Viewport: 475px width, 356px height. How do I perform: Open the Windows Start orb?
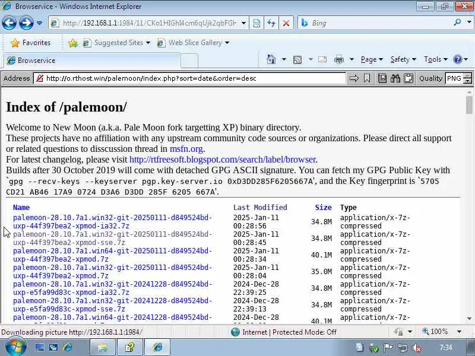point(16,347)
